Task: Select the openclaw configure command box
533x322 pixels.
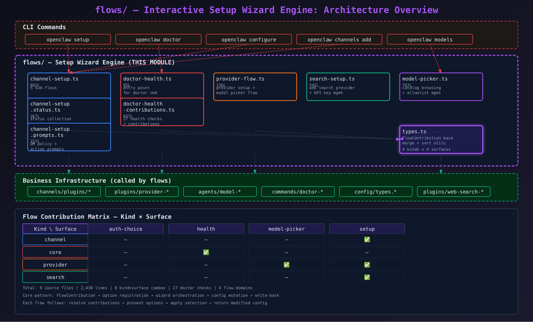Action: pos(249,39)
